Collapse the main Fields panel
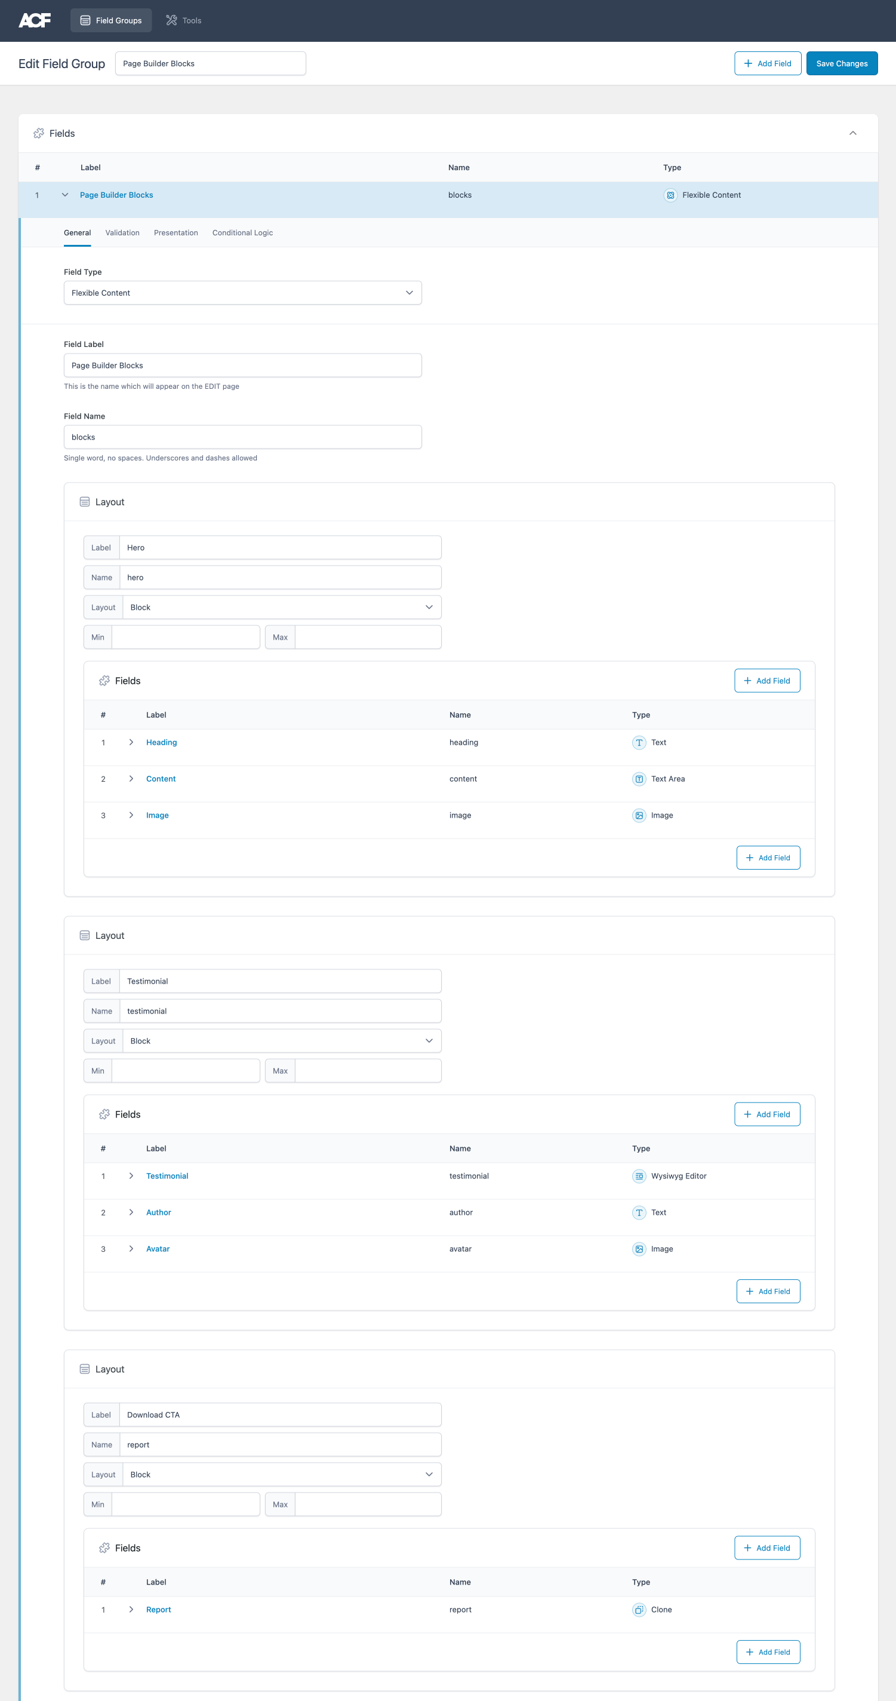The width and height of the screenshot is (896, 1701). (x=852, y=133)
